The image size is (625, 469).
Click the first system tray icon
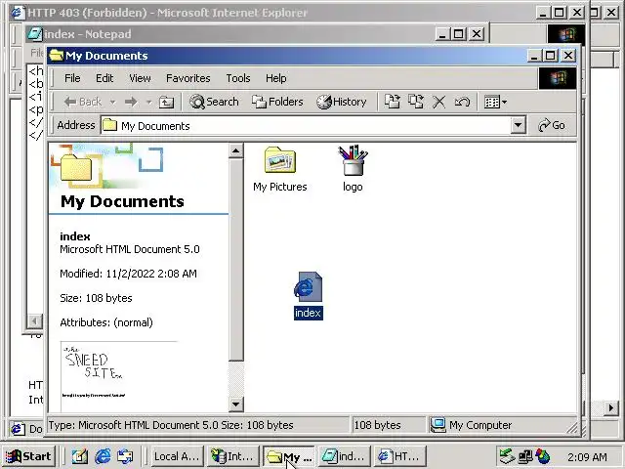point(508,456)
